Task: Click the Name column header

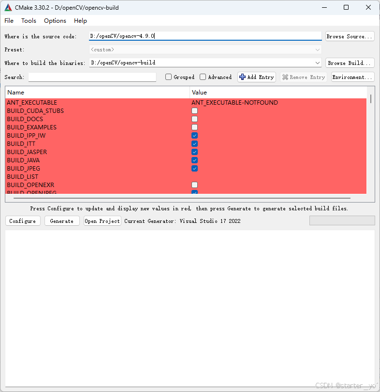Action: 97,93
